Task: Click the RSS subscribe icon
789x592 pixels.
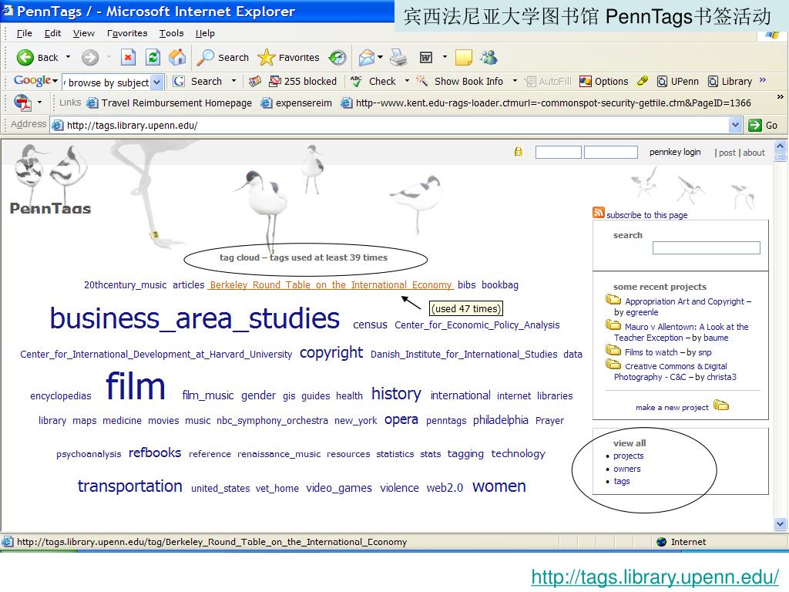Action: tap(598, 213)
